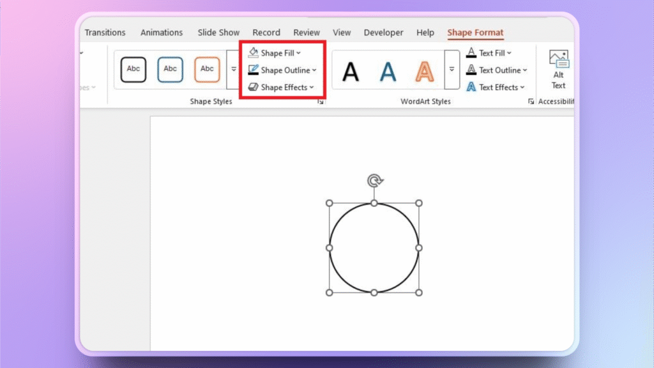Open the WordArt Styles dialog launcher

point(531,101)
